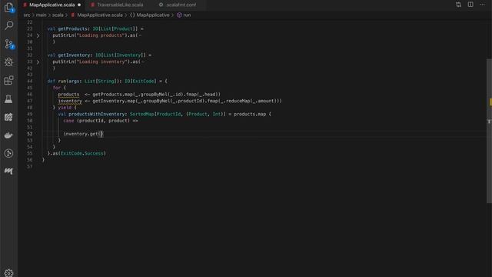The height and width of the screenshot is (277, 492).
Task: Click 'case (productId, product) =>' on line 50
Action: pos(101,121)
